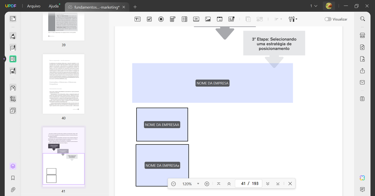Click the OCR recognize text icon
The image size is (375, 196).
click(362, 36)
